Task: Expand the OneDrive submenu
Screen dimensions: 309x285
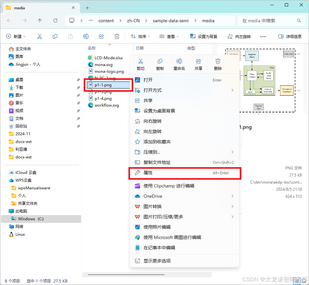Action: click(x=232, y=196)
